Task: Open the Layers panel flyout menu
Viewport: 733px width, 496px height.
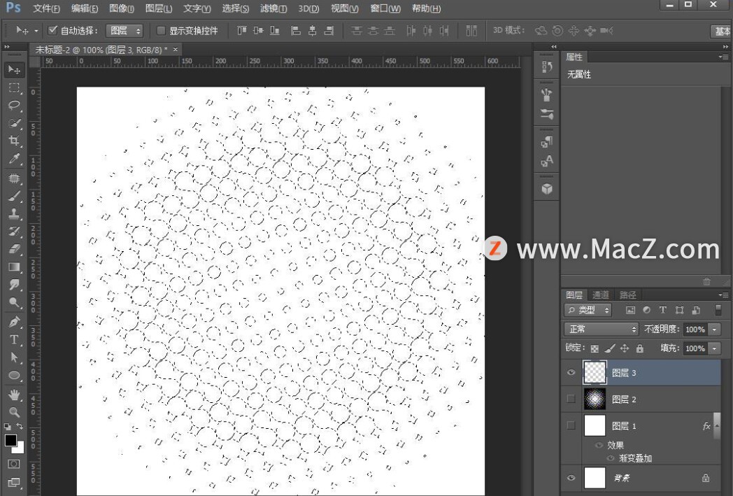Action: (x=723, y=295)
